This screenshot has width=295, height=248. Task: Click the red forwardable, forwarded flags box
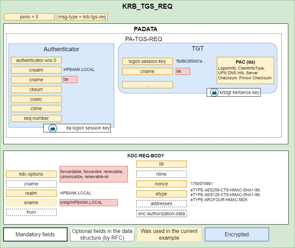pyautogui.click(x=93, y=174)
